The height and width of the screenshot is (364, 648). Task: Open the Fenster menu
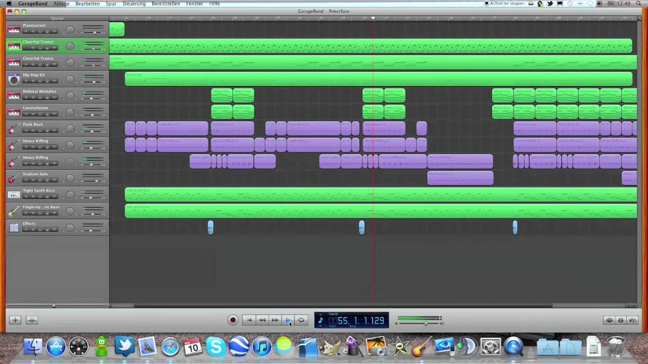pyautogui.click(x=194, y=4)
